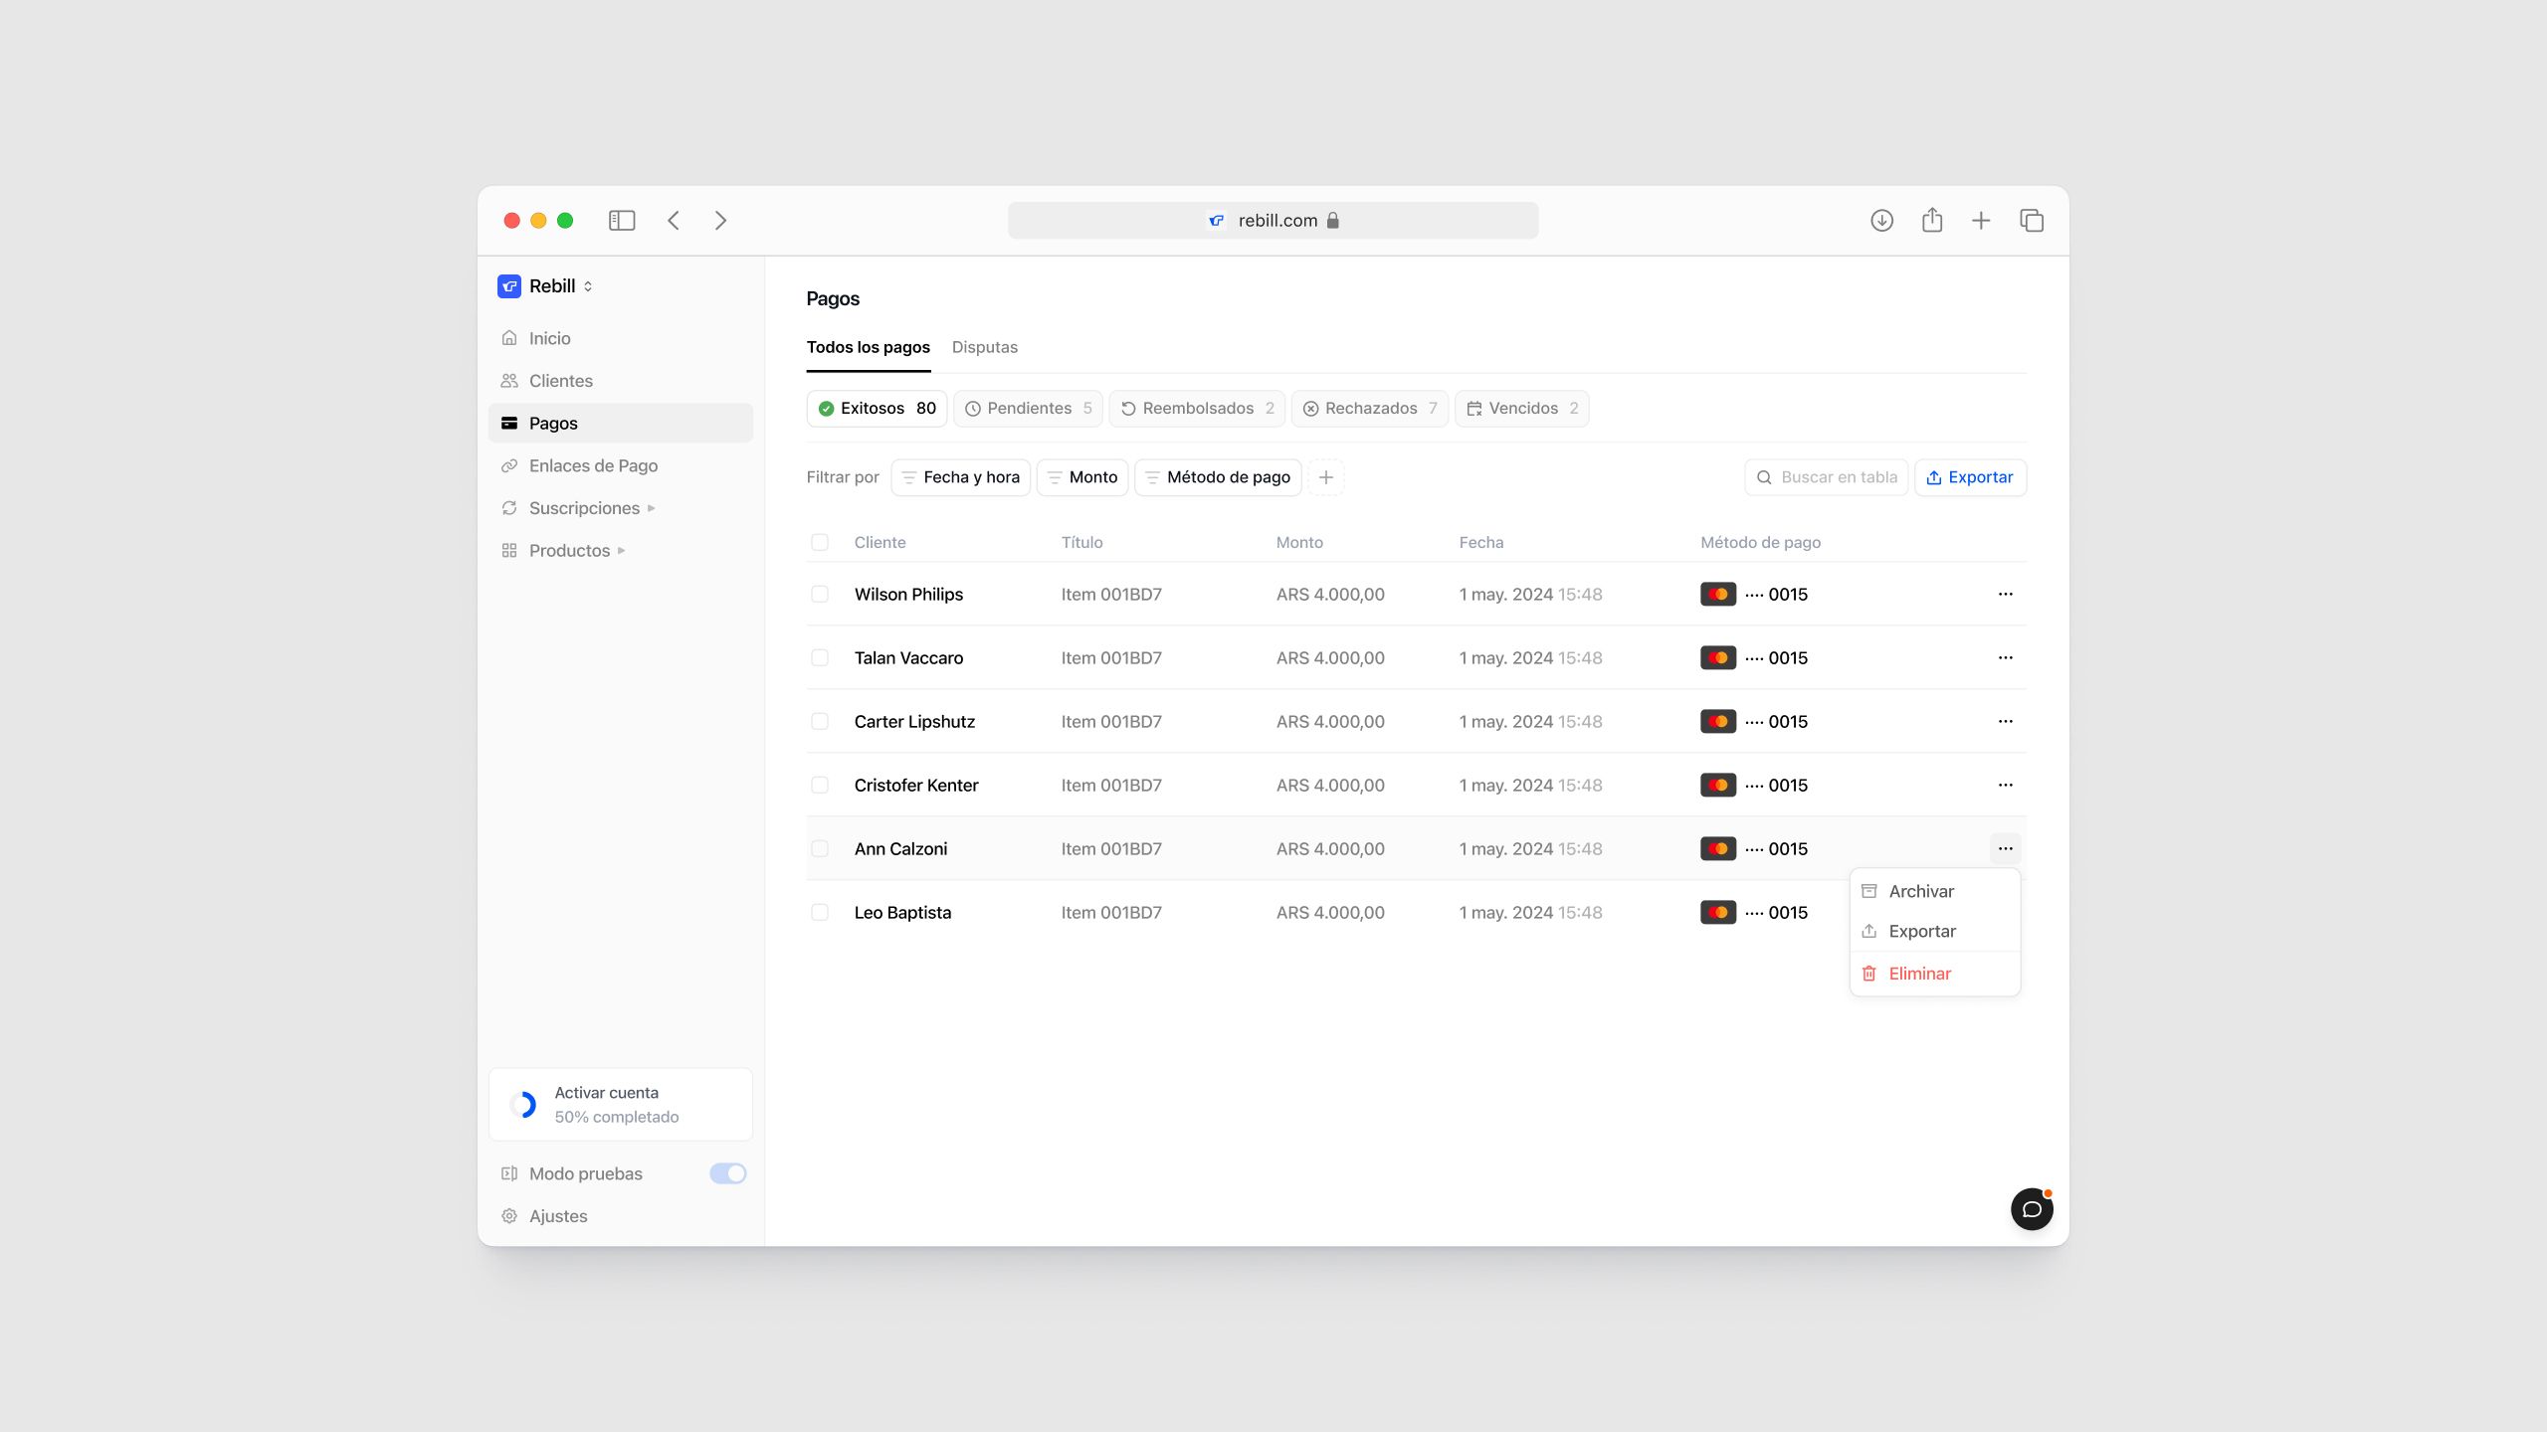Open three-dot menu for Wilson Philips row
2547x1432 pixels.
pos(2005,594)
